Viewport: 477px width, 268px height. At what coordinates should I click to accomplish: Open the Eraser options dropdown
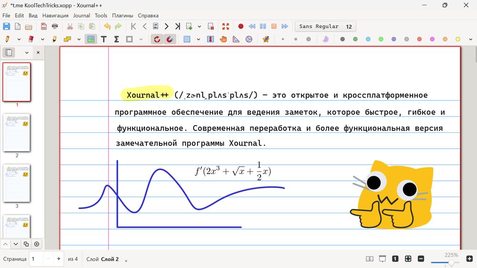(42, 40)
